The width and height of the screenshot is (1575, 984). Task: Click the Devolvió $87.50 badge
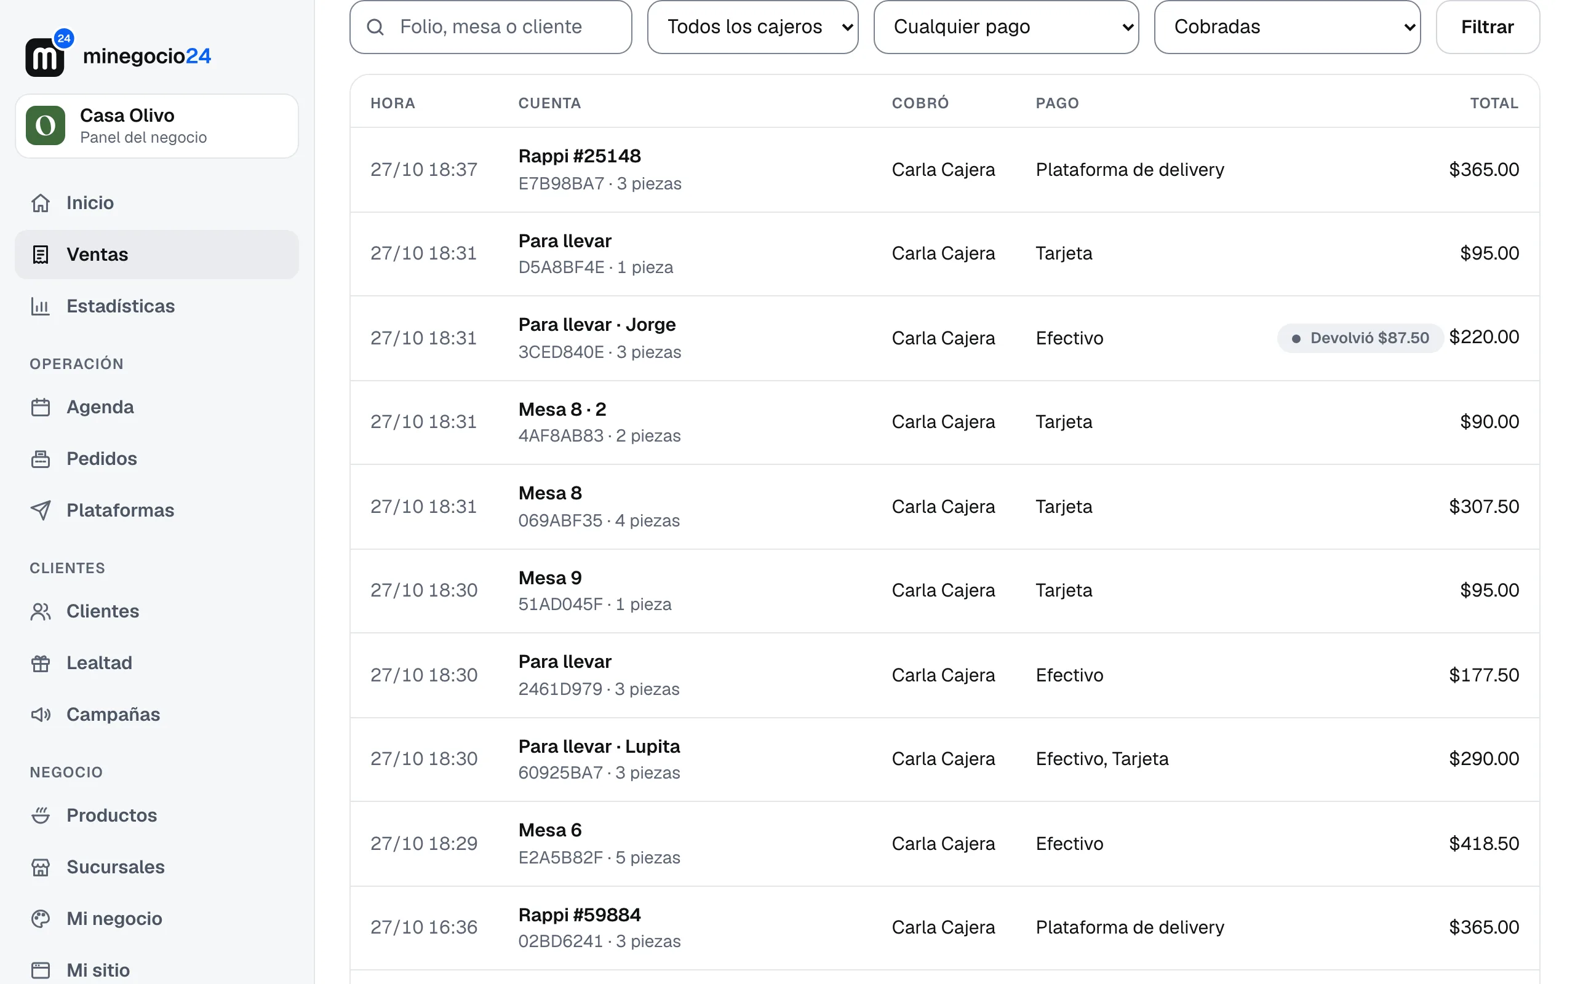pyautogui.click(x=1360, y=338)
